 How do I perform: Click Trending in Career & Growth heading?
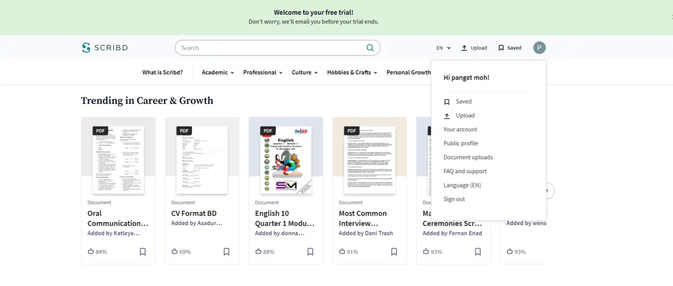[x=147, y=101]
